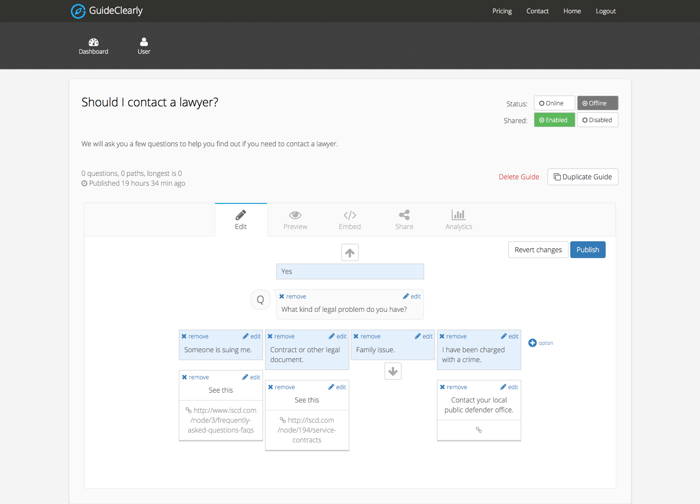Open the User icon
The height and width of the screenshot is (504, 700).
tap(144, 42)
